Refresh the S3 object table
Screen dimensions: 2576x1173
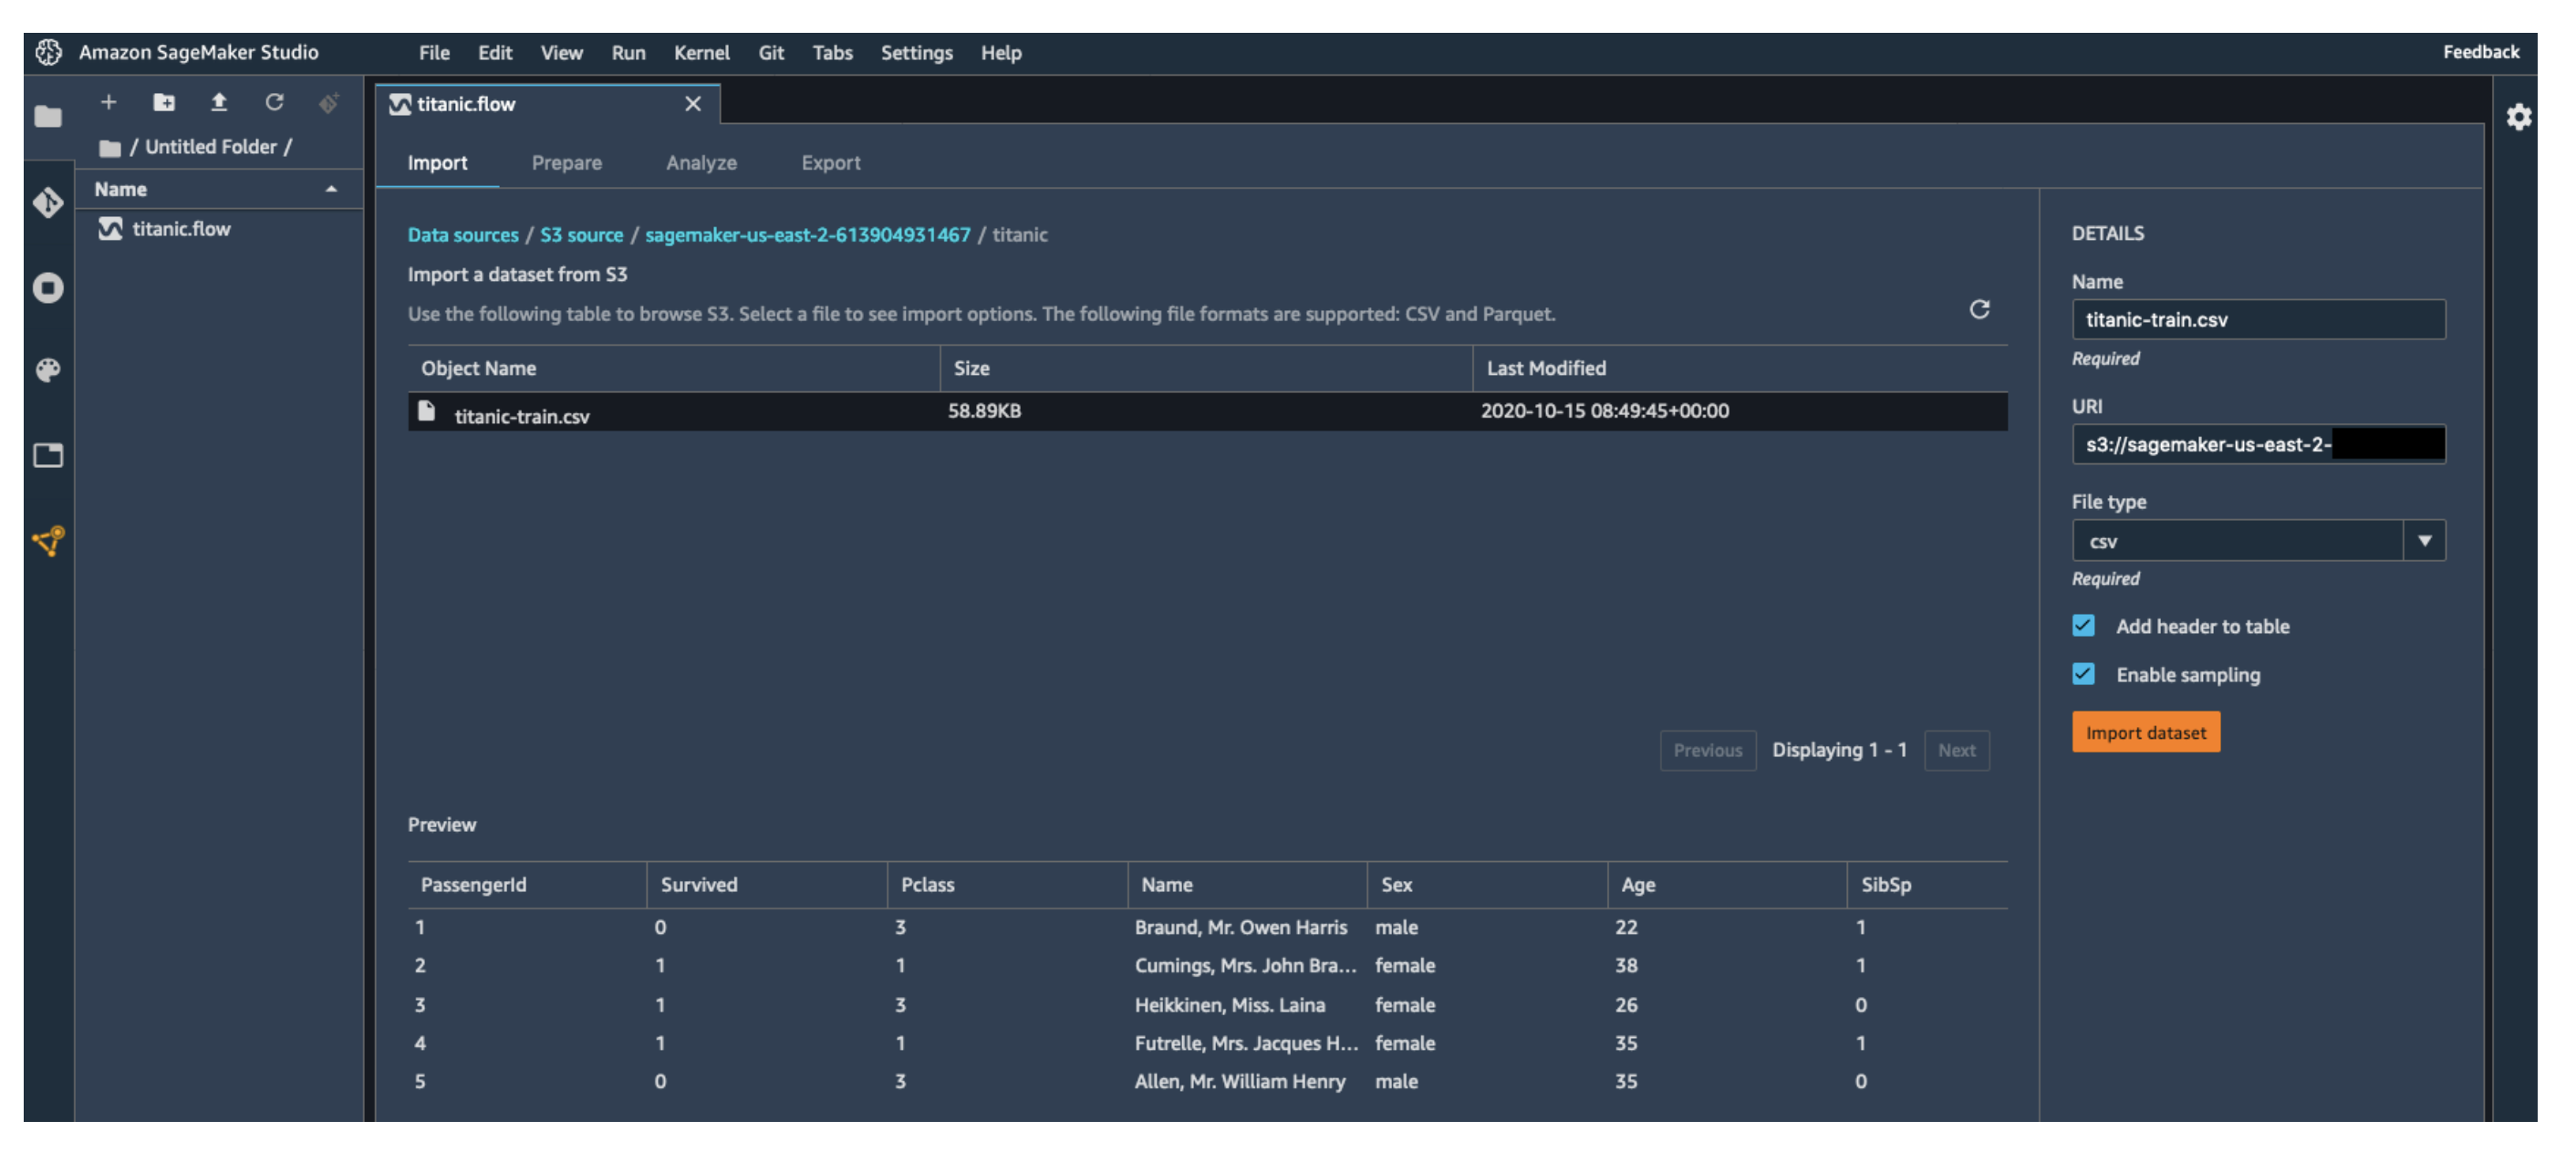[x=1978, y=309]
